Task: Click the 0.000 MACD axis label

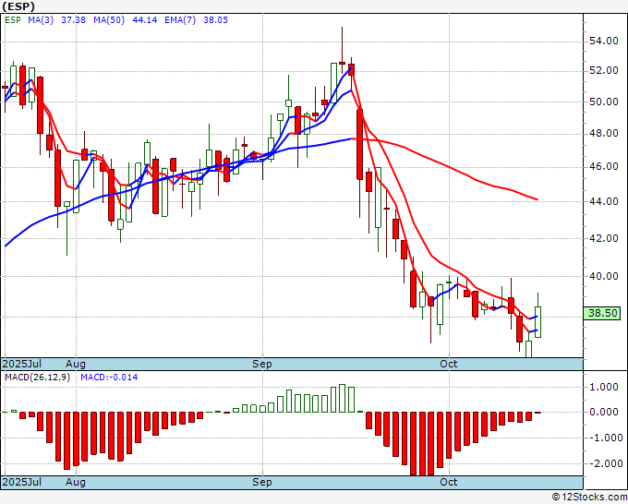Action: [606, 412]
